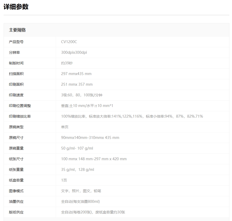This screenshot has height=221, width=232.
Task: Click the 分辨率 row label
Action: click(14, 52)
